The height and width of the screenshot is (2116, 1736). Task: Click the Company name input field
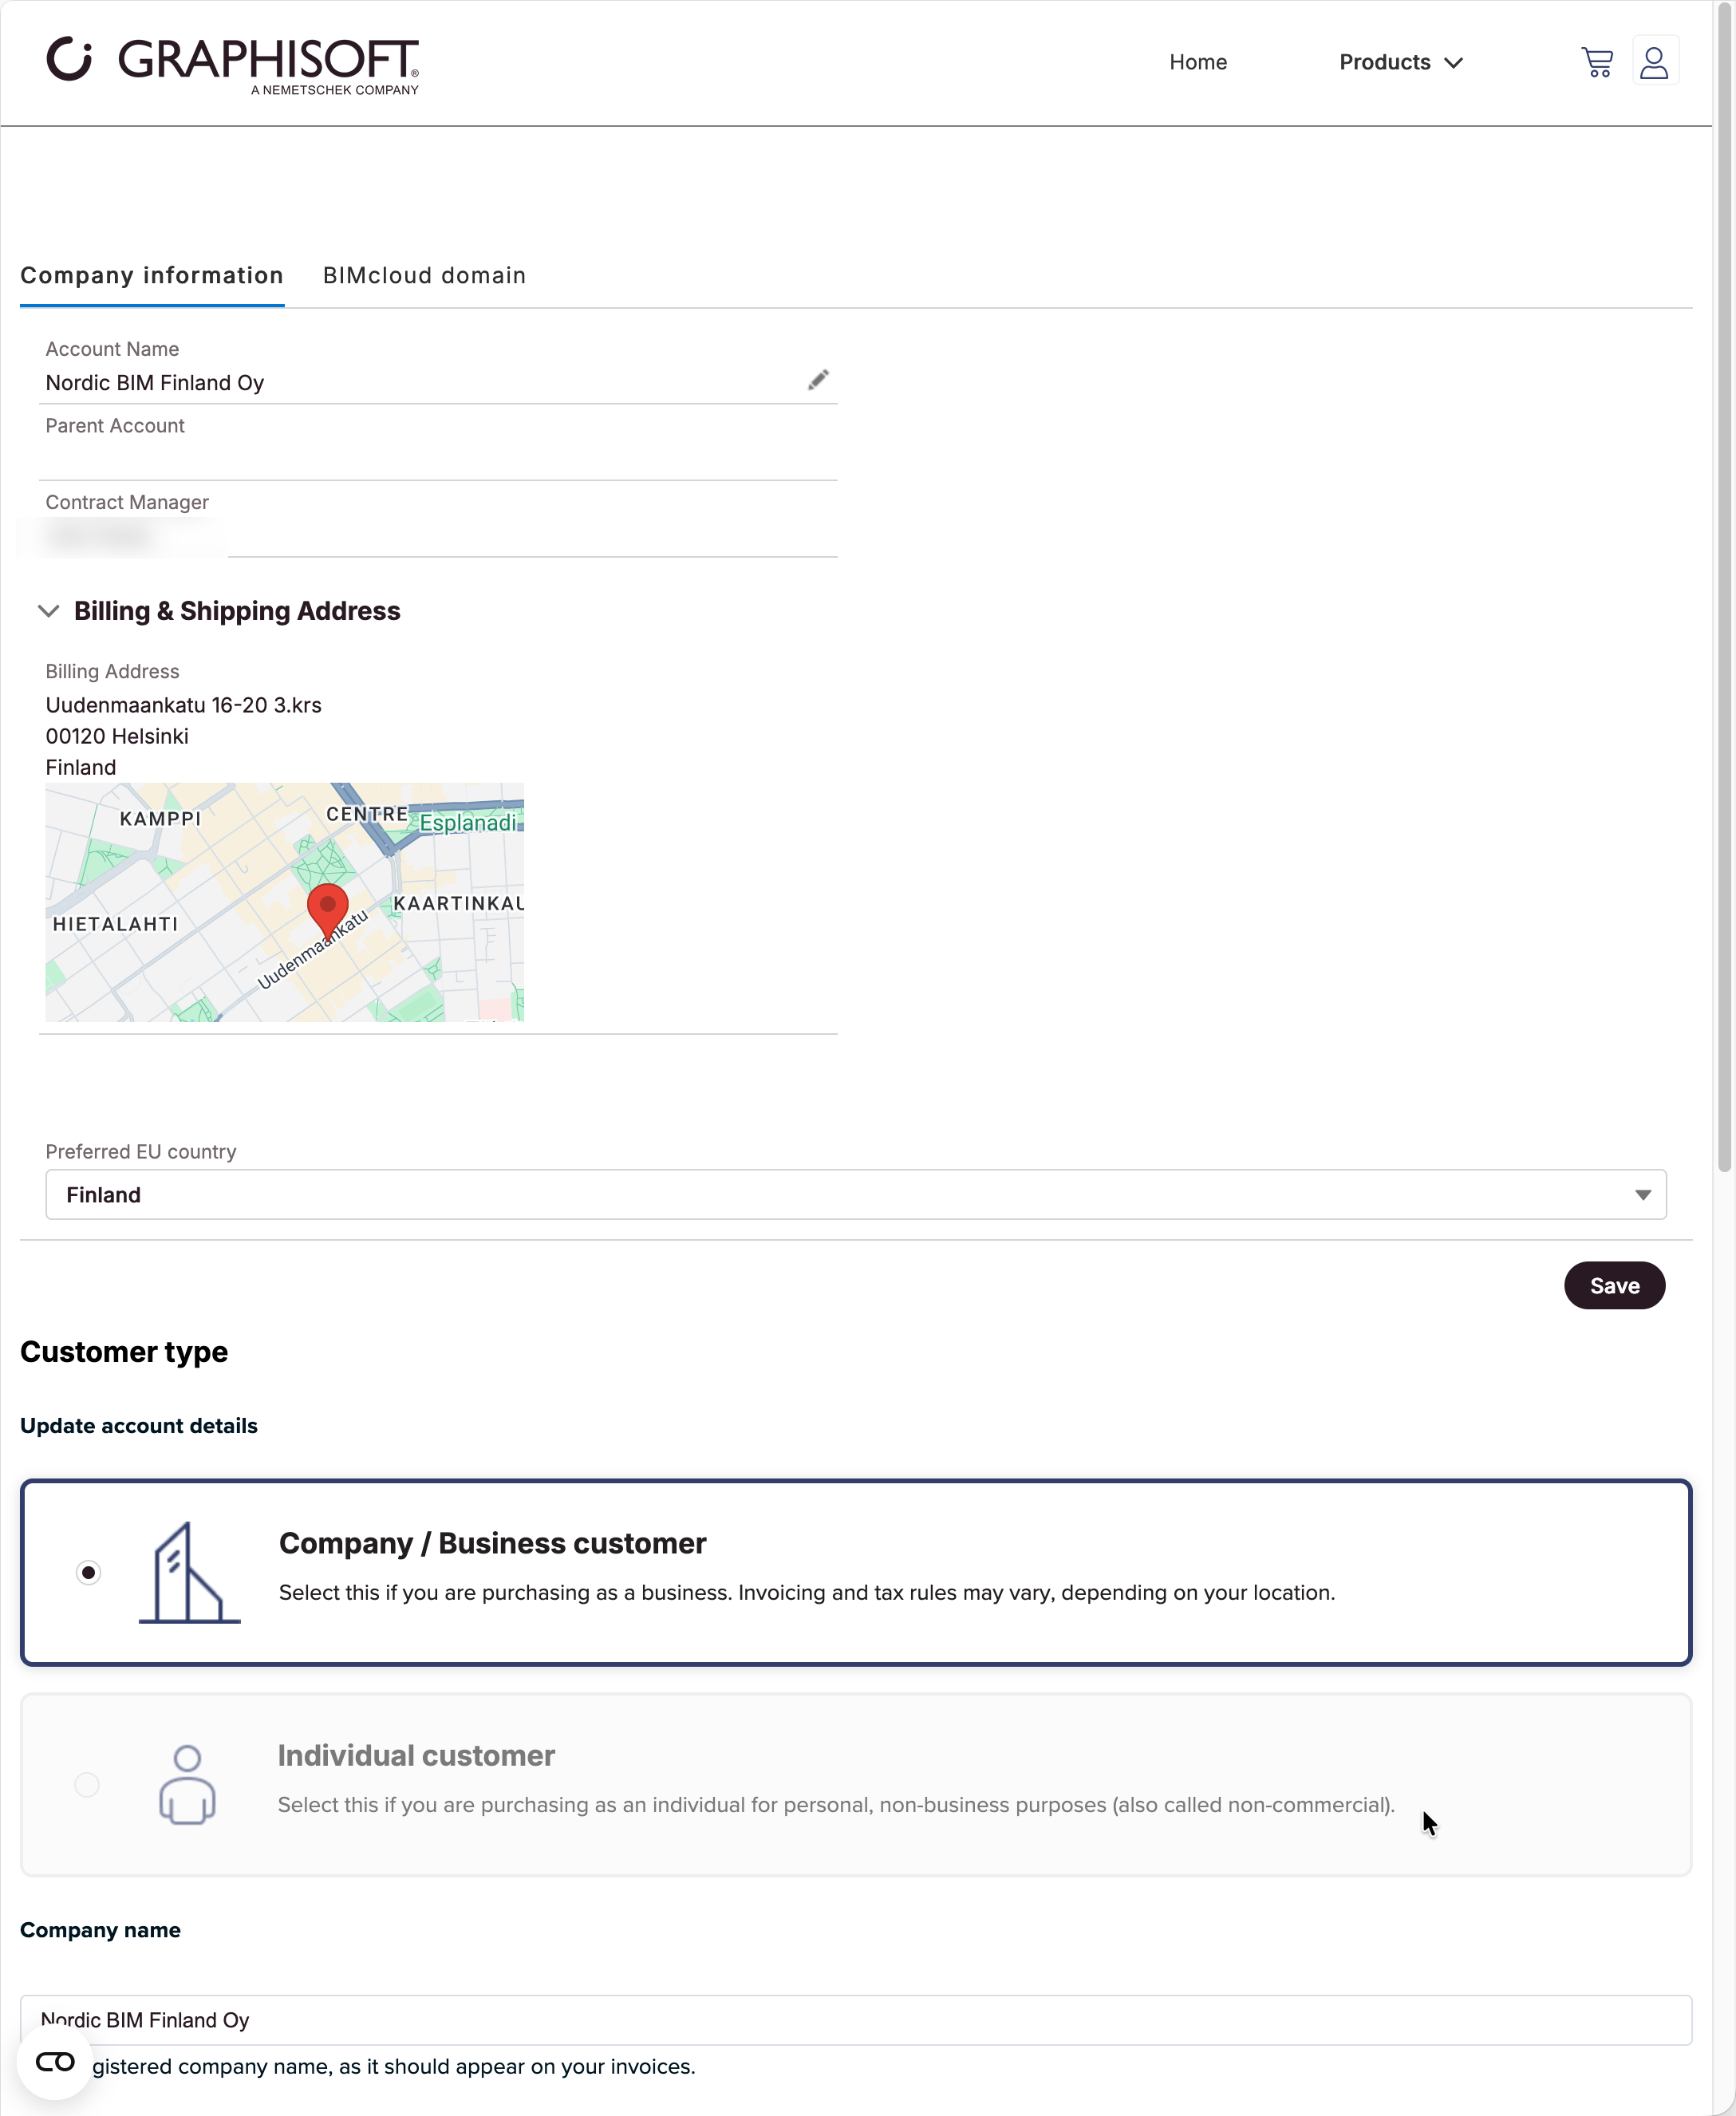coord(855,2020)
